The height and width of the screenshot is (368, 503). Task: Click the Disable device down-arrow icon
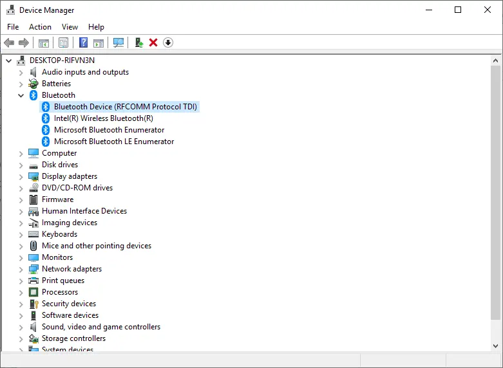pos(168,42)
